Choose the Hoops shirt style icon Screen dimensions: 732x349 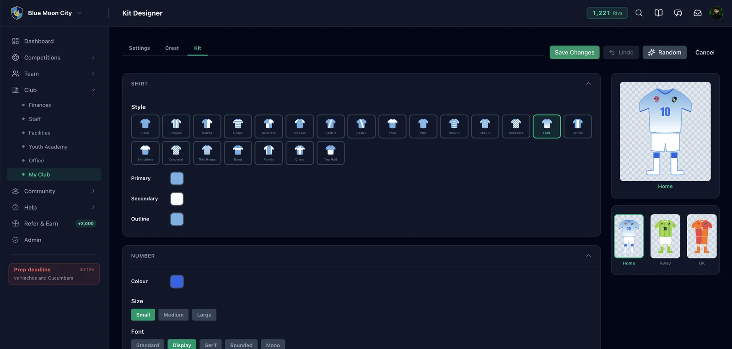(238, 126)
